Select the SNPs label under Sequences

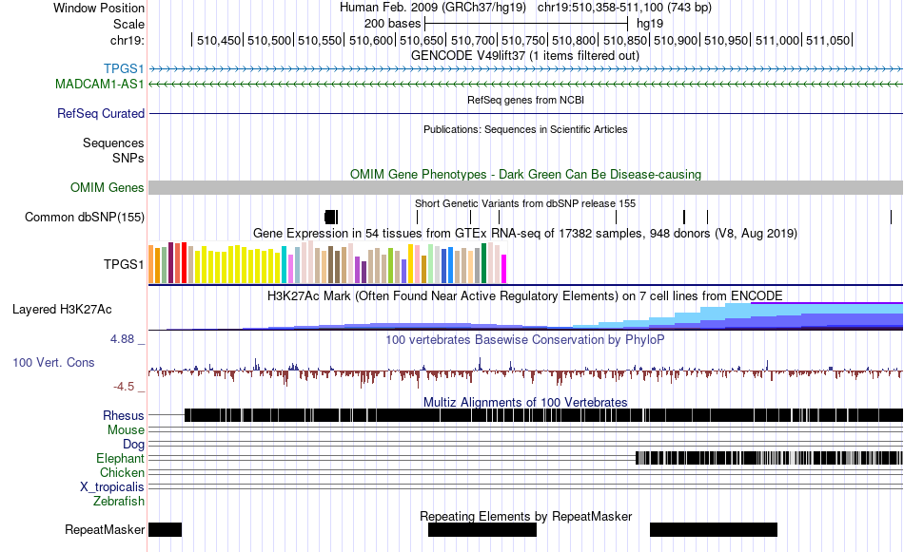[x=128, y=158]
